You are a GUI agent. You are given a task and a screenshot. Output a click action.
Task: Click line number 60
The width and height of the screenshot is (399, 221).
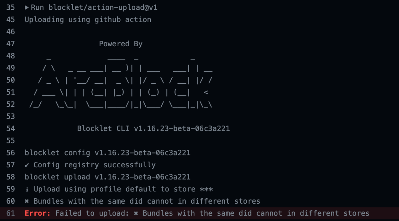pyautogui.click(x=11, y=201)
